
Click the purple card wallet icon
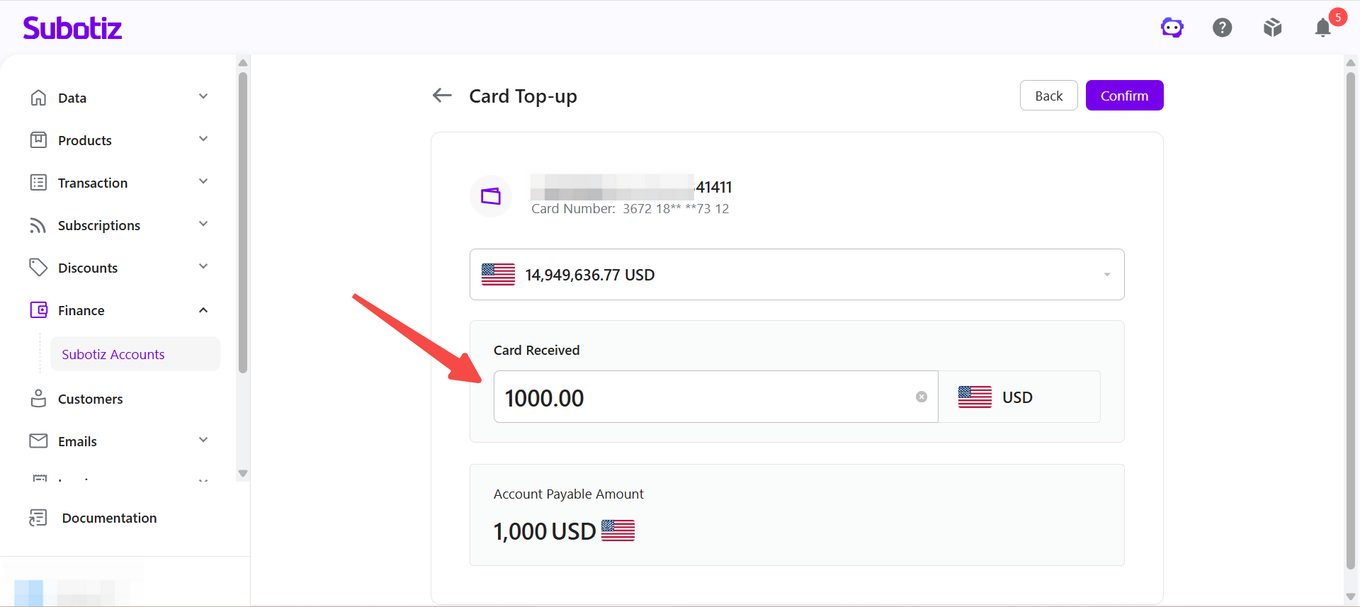click(491, 196)
